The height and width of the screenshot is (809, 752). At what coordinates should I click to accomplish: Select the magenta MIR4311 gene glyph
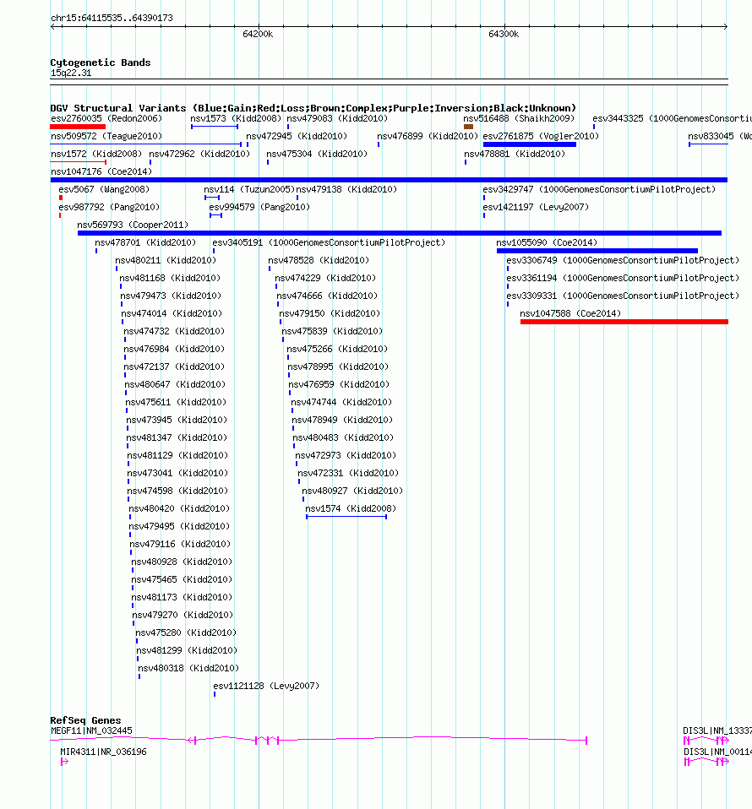[64, 762]
